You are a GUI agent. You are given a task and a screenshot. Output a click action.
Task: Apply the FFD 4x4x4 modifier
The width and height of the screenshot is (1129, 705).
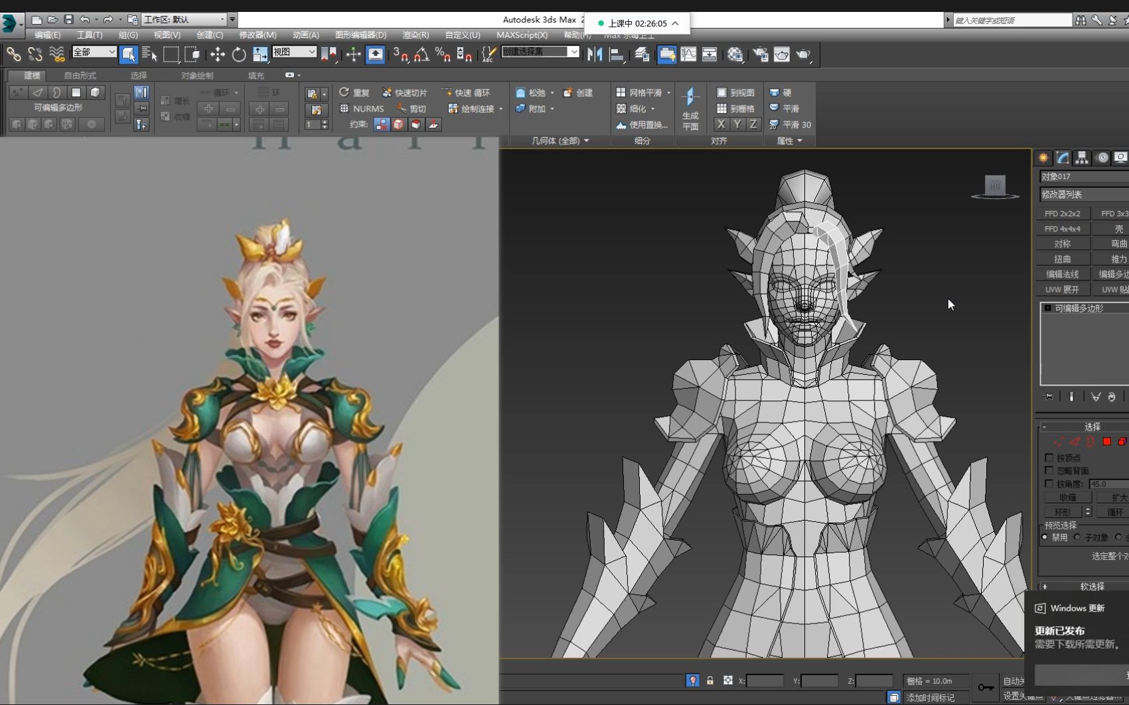tap(1062, 228)
